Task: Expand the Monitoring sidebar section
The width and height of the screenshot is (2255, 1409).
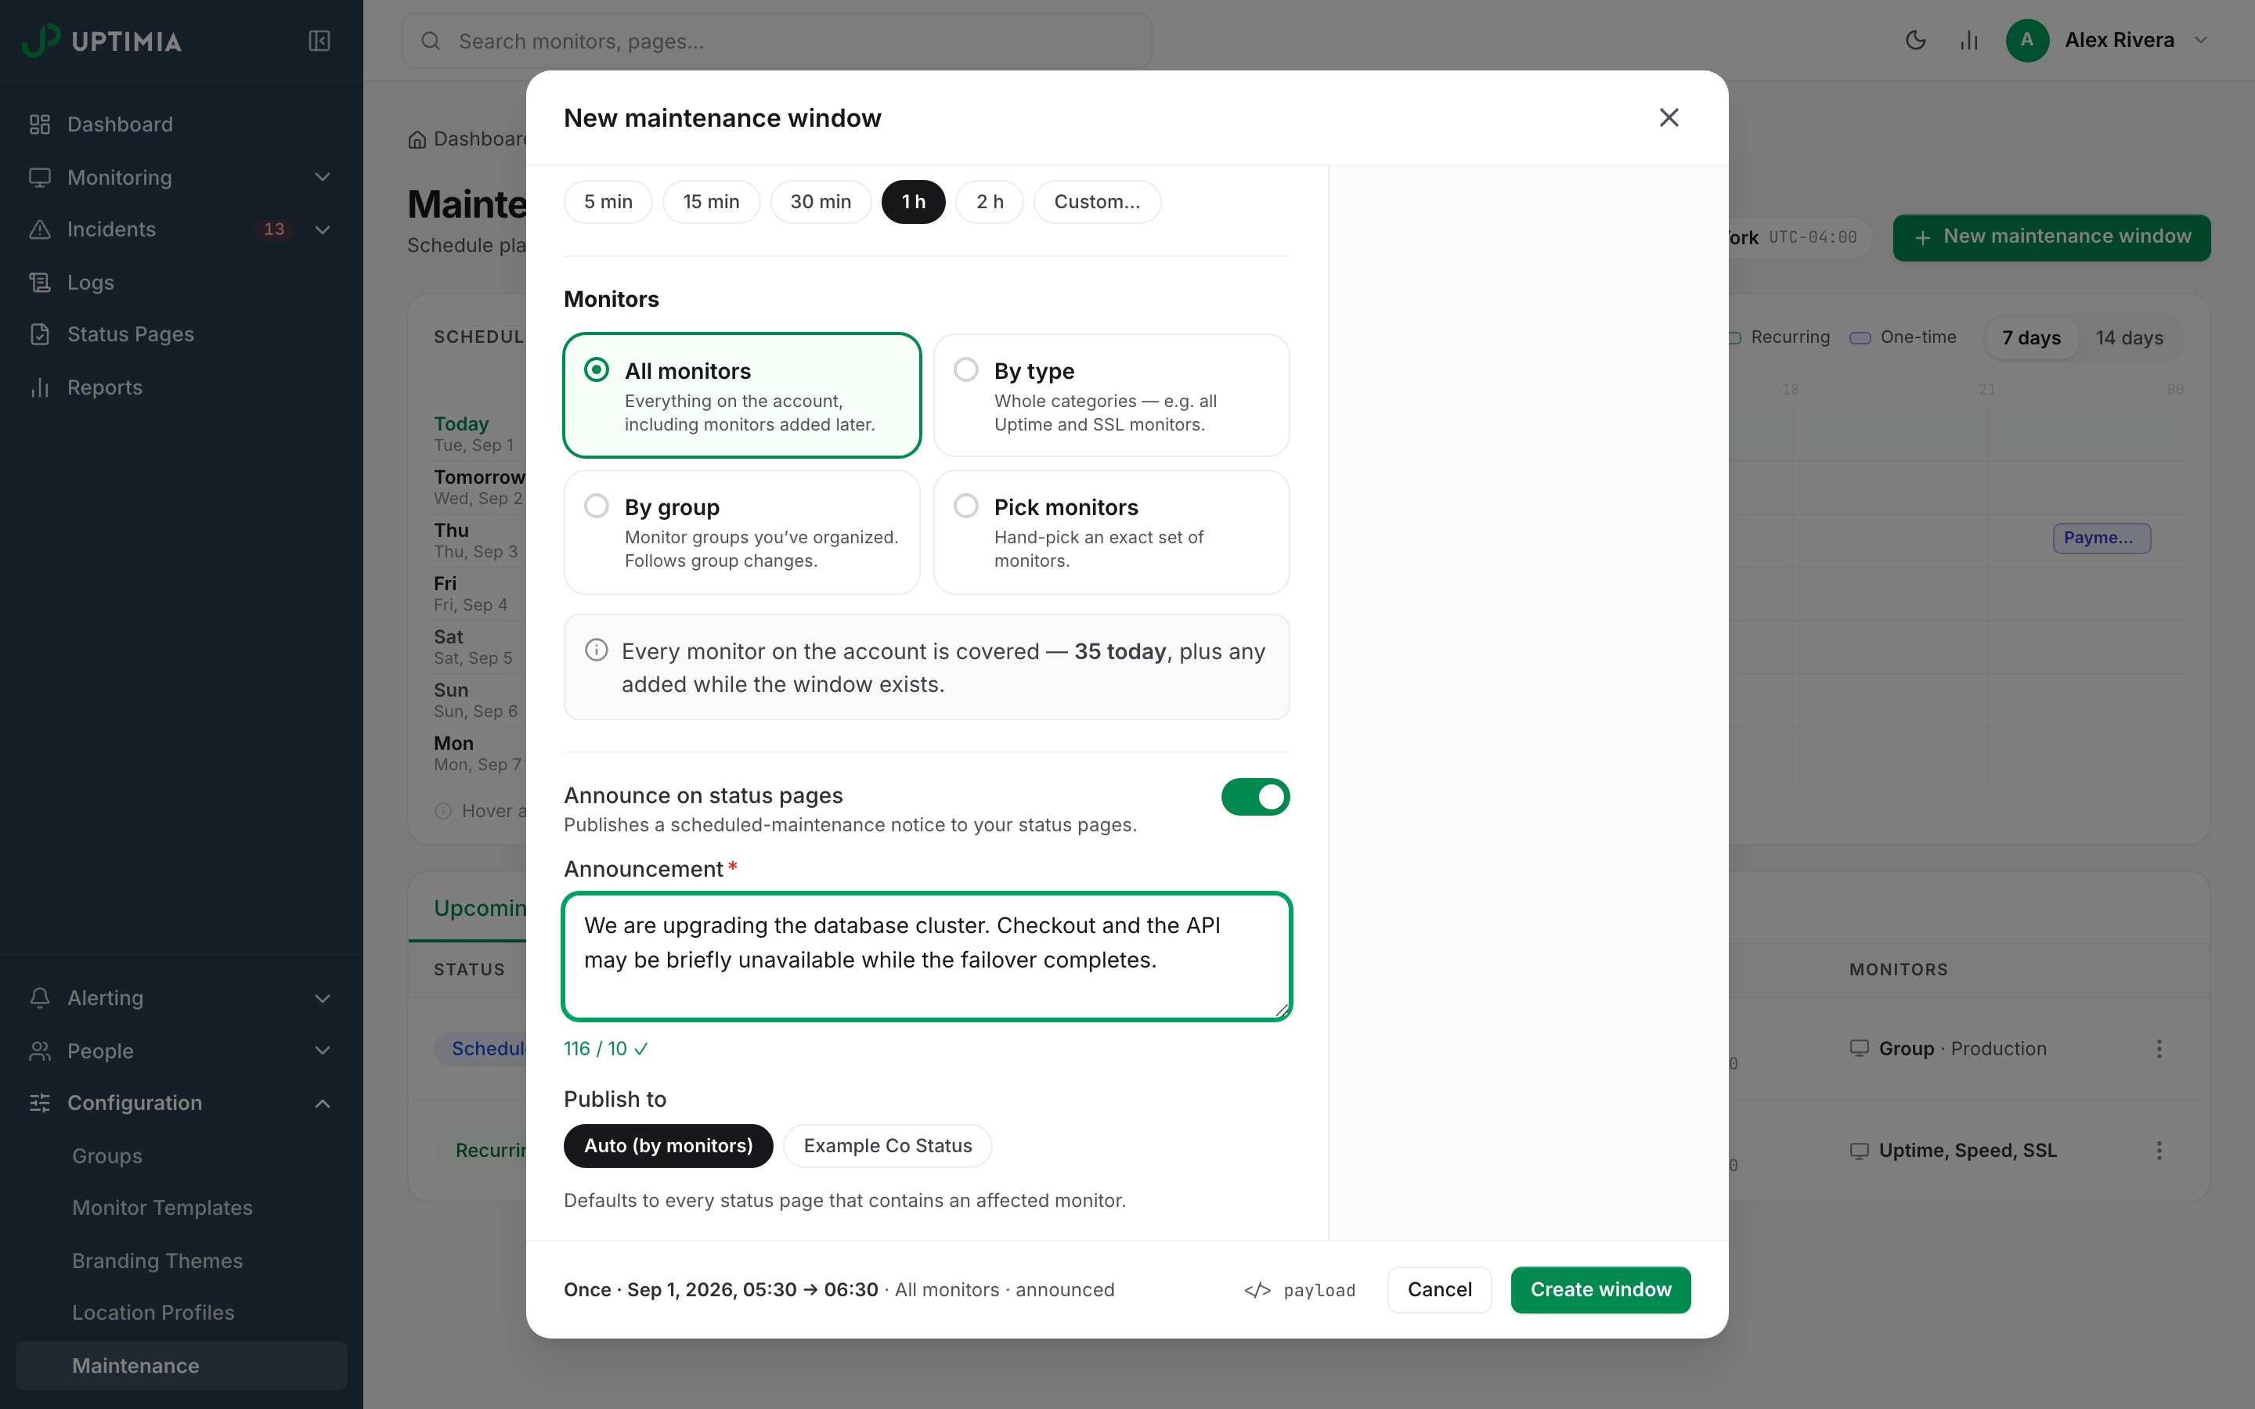Action: tap(323, 177)
